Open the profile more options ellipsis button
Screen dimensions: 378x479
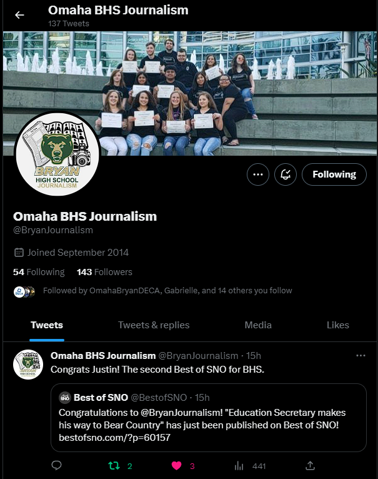click(x=258, y=174)
